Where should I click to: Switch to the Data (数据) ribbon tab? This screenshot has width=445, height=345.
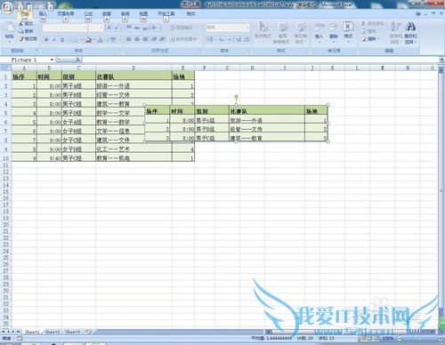point(107,13)
